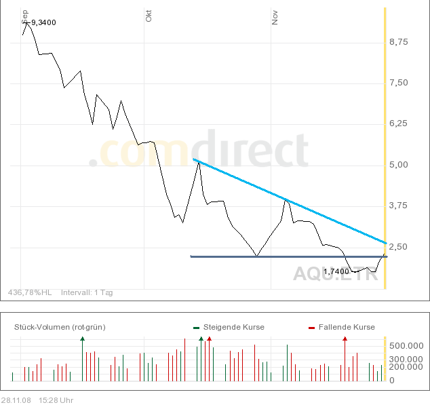Viewport: 430px width, 405px height.
Task: Select the Okt month label
Action: click(x=149, y=16)
